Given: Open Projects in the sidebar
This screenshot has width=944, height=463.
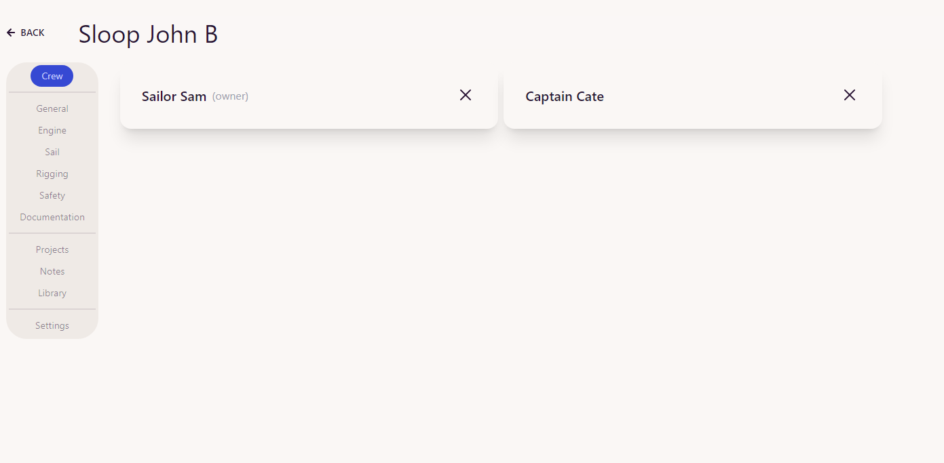Looking at the screenshot, I should [52, 249].
